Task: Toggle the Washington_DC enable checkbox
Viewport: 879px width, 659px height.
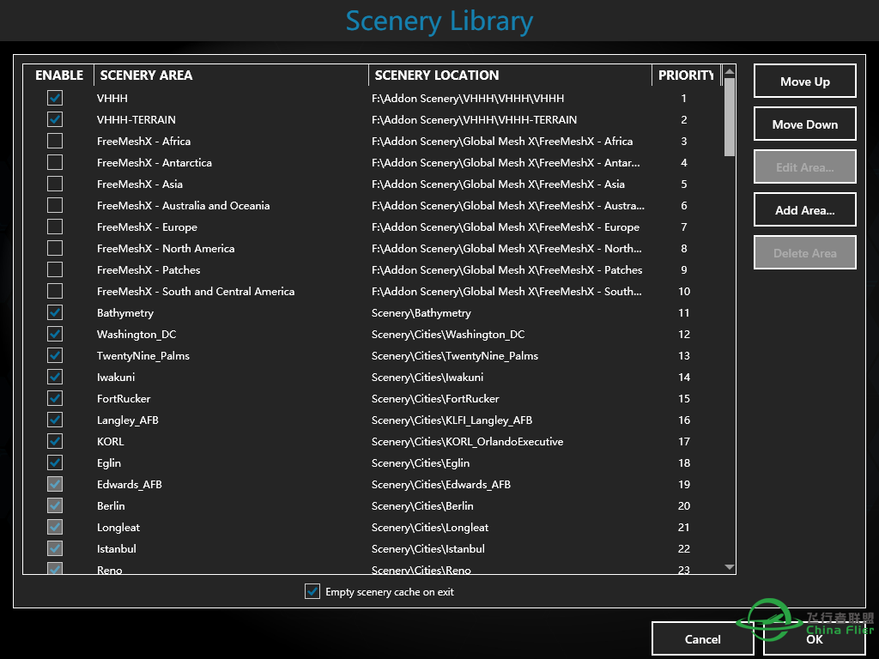Action: 55,334
